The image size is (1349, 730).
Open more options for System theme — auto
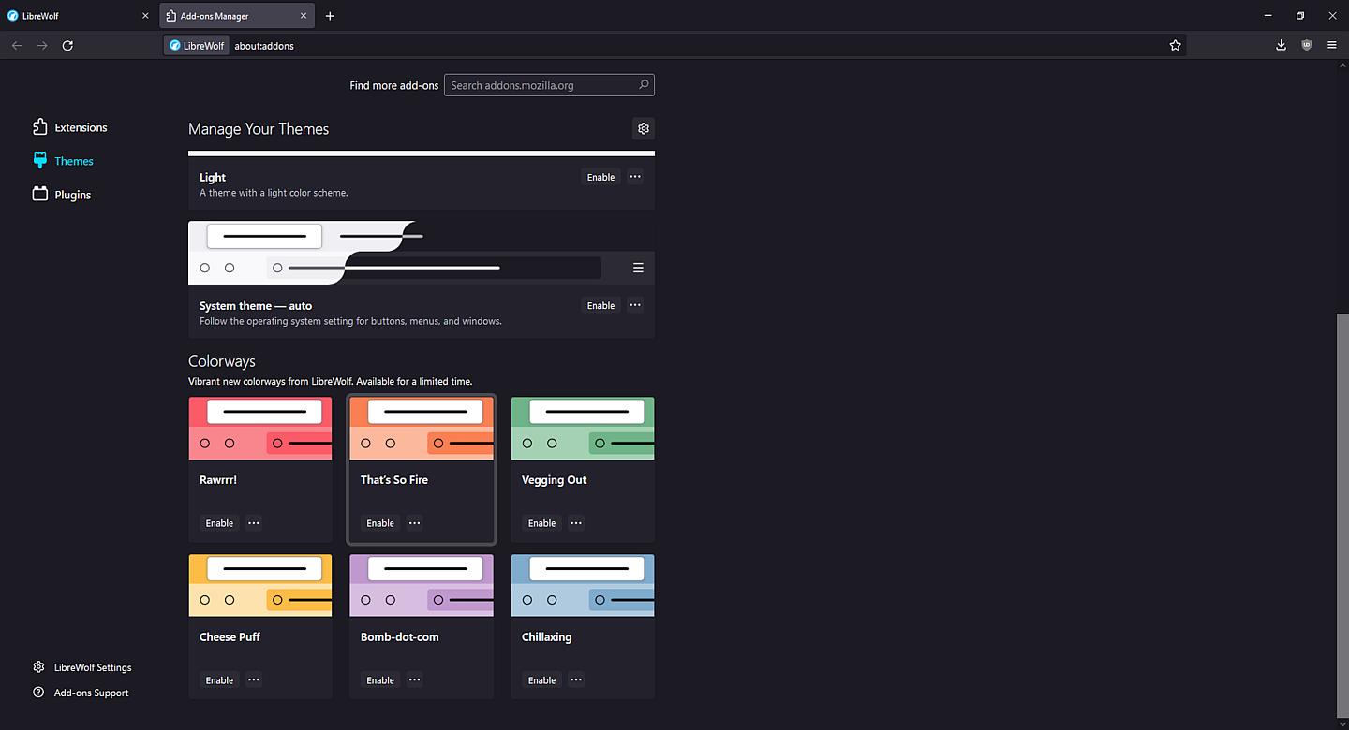[635, 305]
